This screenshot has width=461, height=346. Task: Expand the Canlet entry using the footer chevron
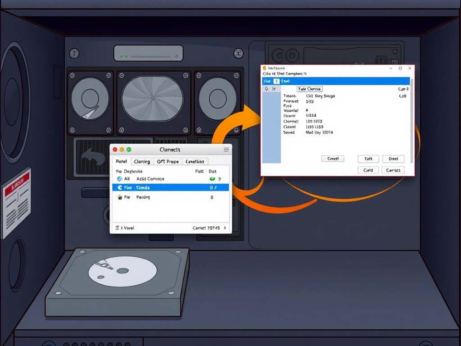pos(225,228)
